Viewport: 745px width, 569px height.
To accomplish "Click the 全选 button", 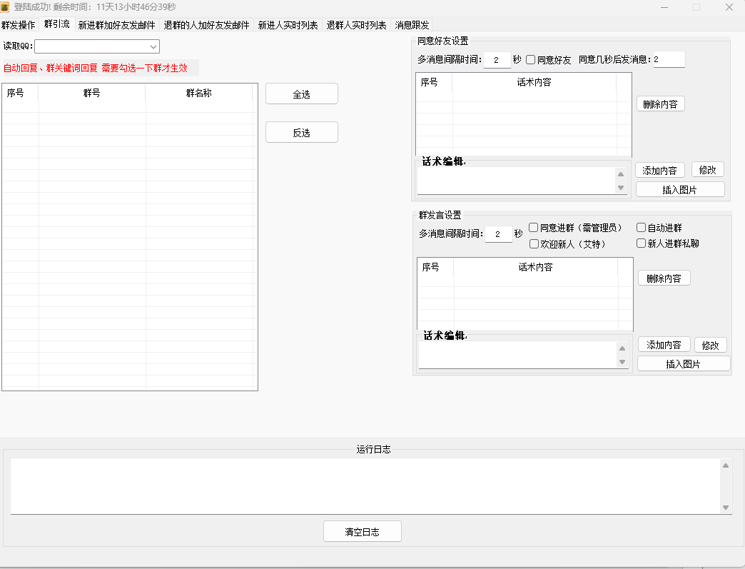I will click(x=301, y=94).
